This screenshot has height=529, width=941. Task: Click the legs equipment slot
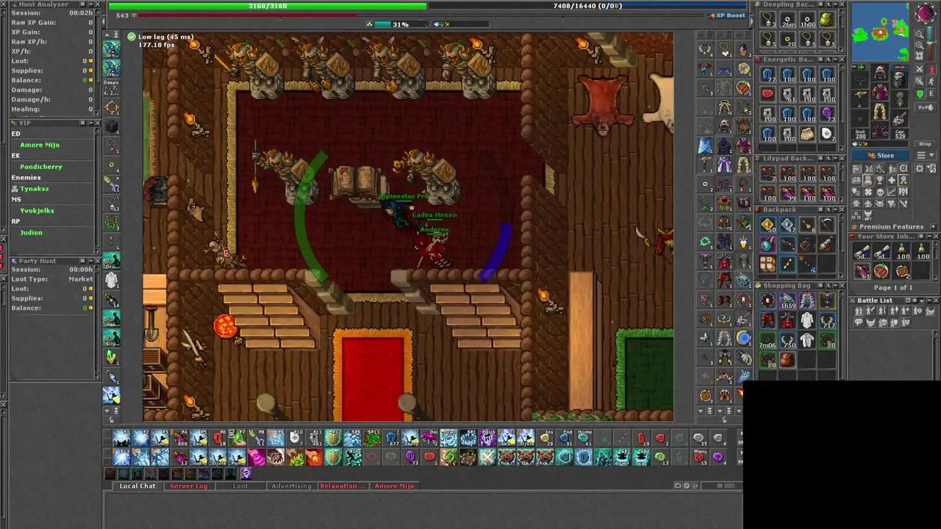880,112
